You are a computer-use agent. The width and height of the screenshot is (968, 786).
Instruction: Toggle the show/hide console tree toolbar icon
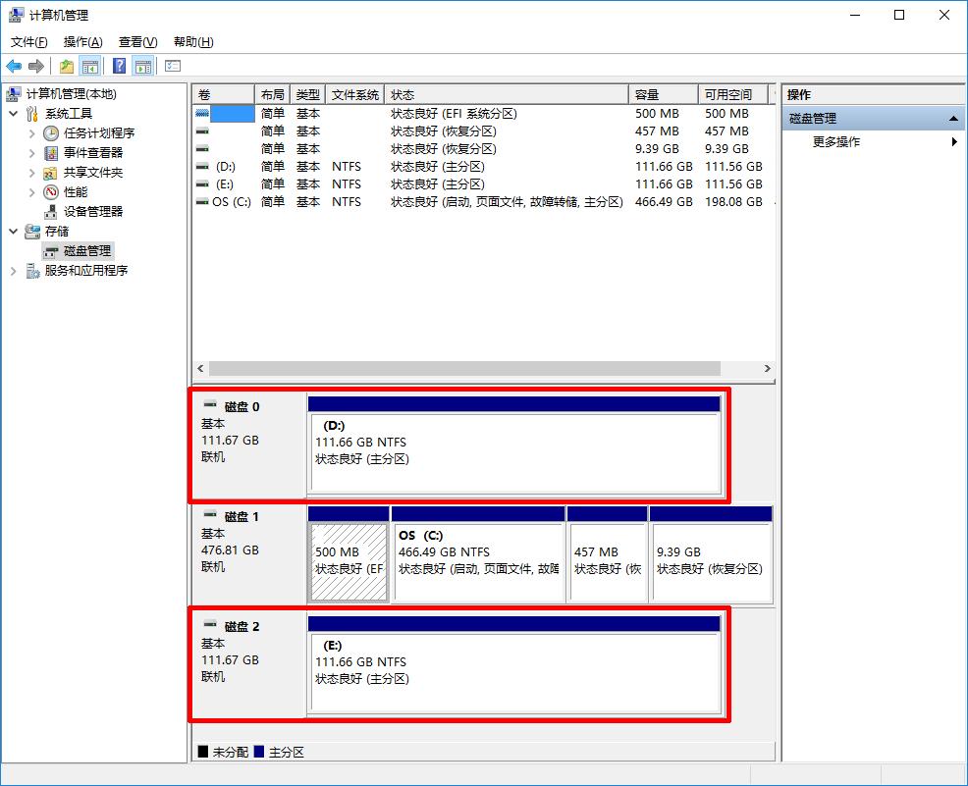[90, 66]
